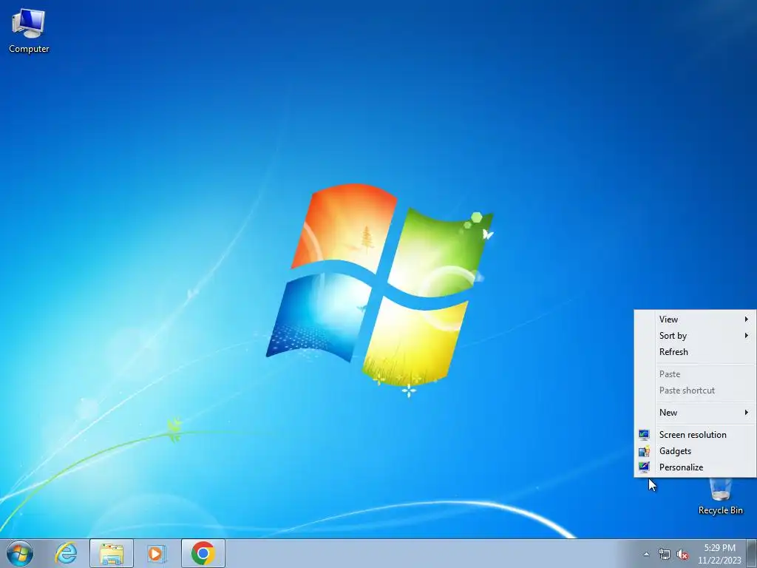This screenshot has width=757, height=568.
Task: Click the network status tray icon
Action: [x=665, y=555]
